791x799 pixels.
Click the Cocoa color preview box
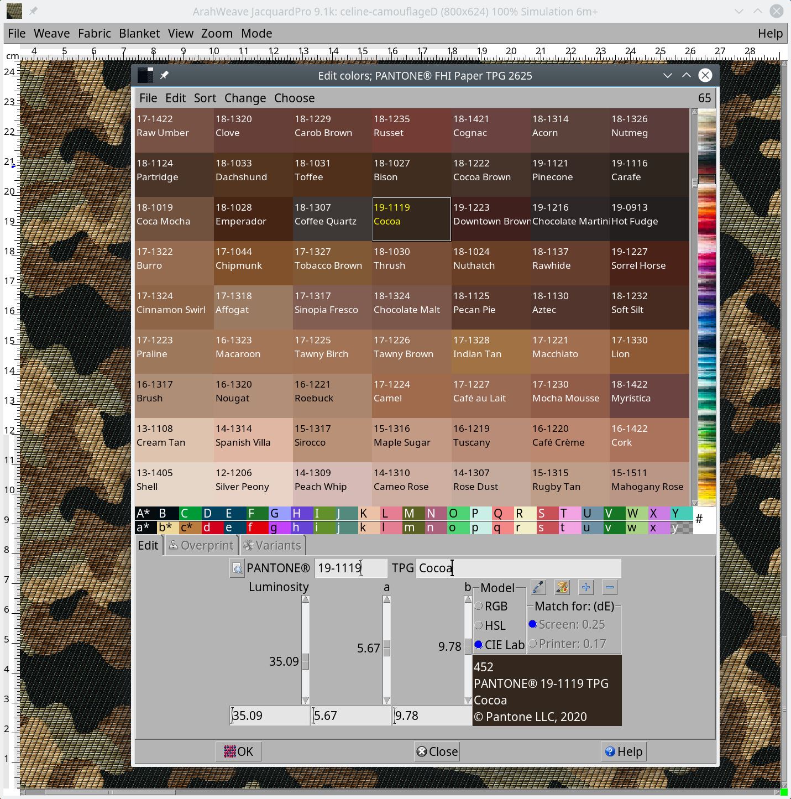pyautogui.click(x=547, y=691)
